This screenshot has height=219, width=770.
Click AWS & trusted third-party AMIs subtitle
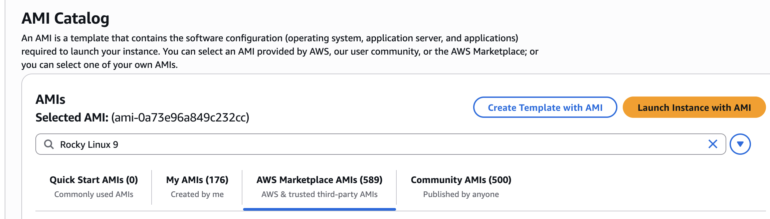[319, 194]
